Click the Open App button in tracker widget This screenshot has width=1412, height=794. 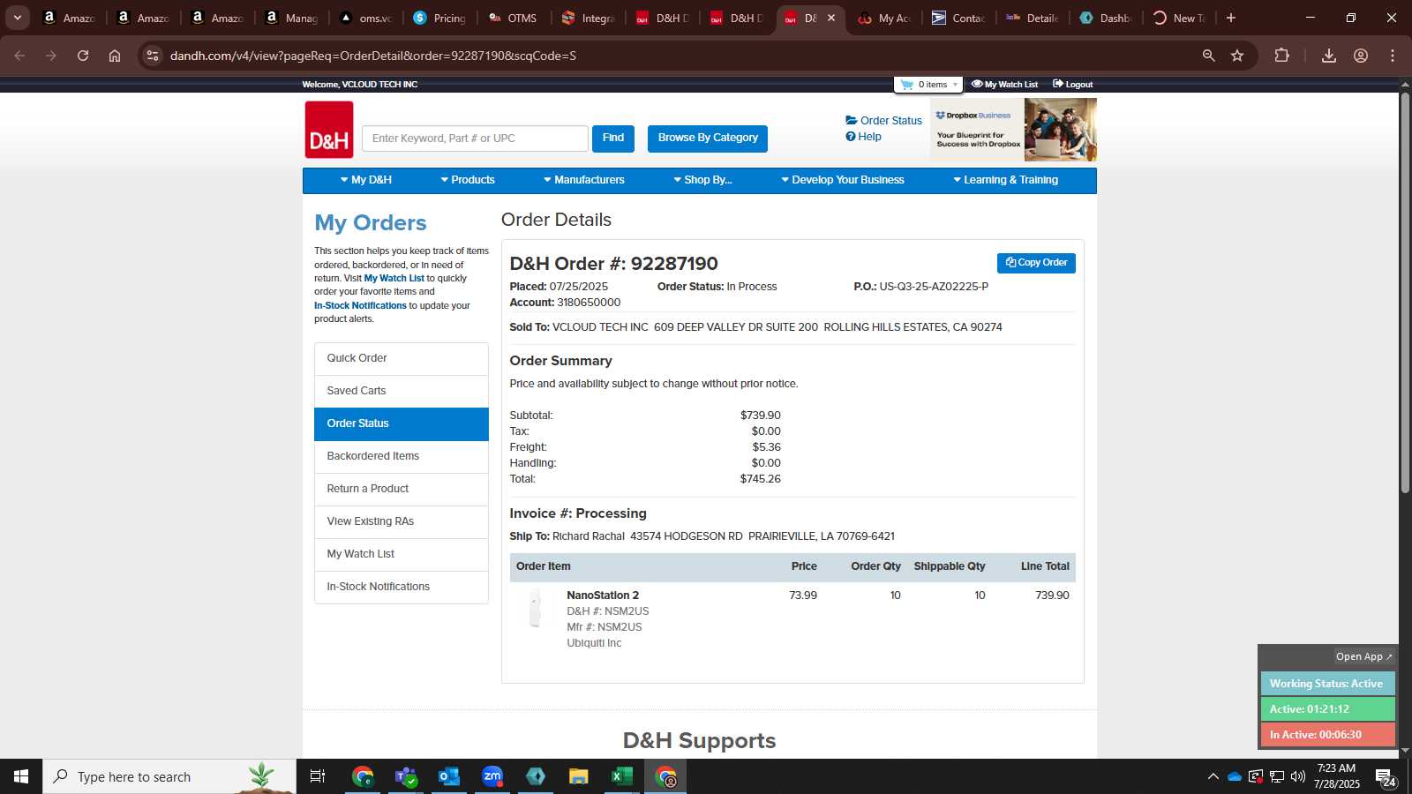[x=1363, y=656]
